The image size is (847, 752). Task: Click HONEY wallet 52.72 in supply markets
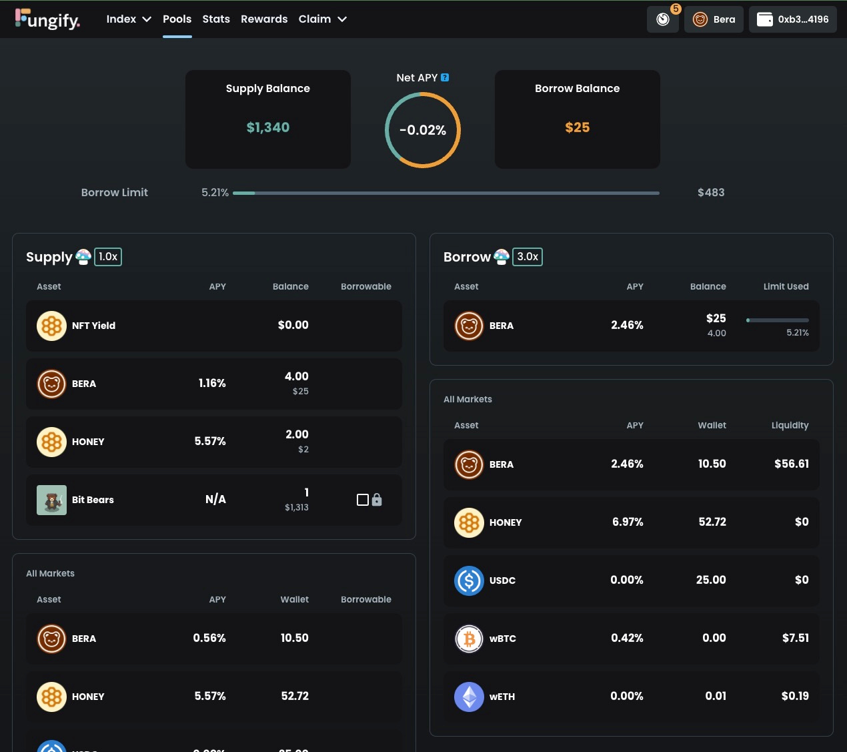click(x=295, y=697)
